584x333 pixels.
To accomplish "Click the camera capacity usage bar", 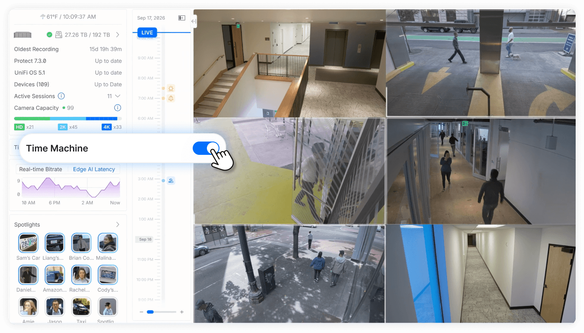I will (x=68, y=119).
